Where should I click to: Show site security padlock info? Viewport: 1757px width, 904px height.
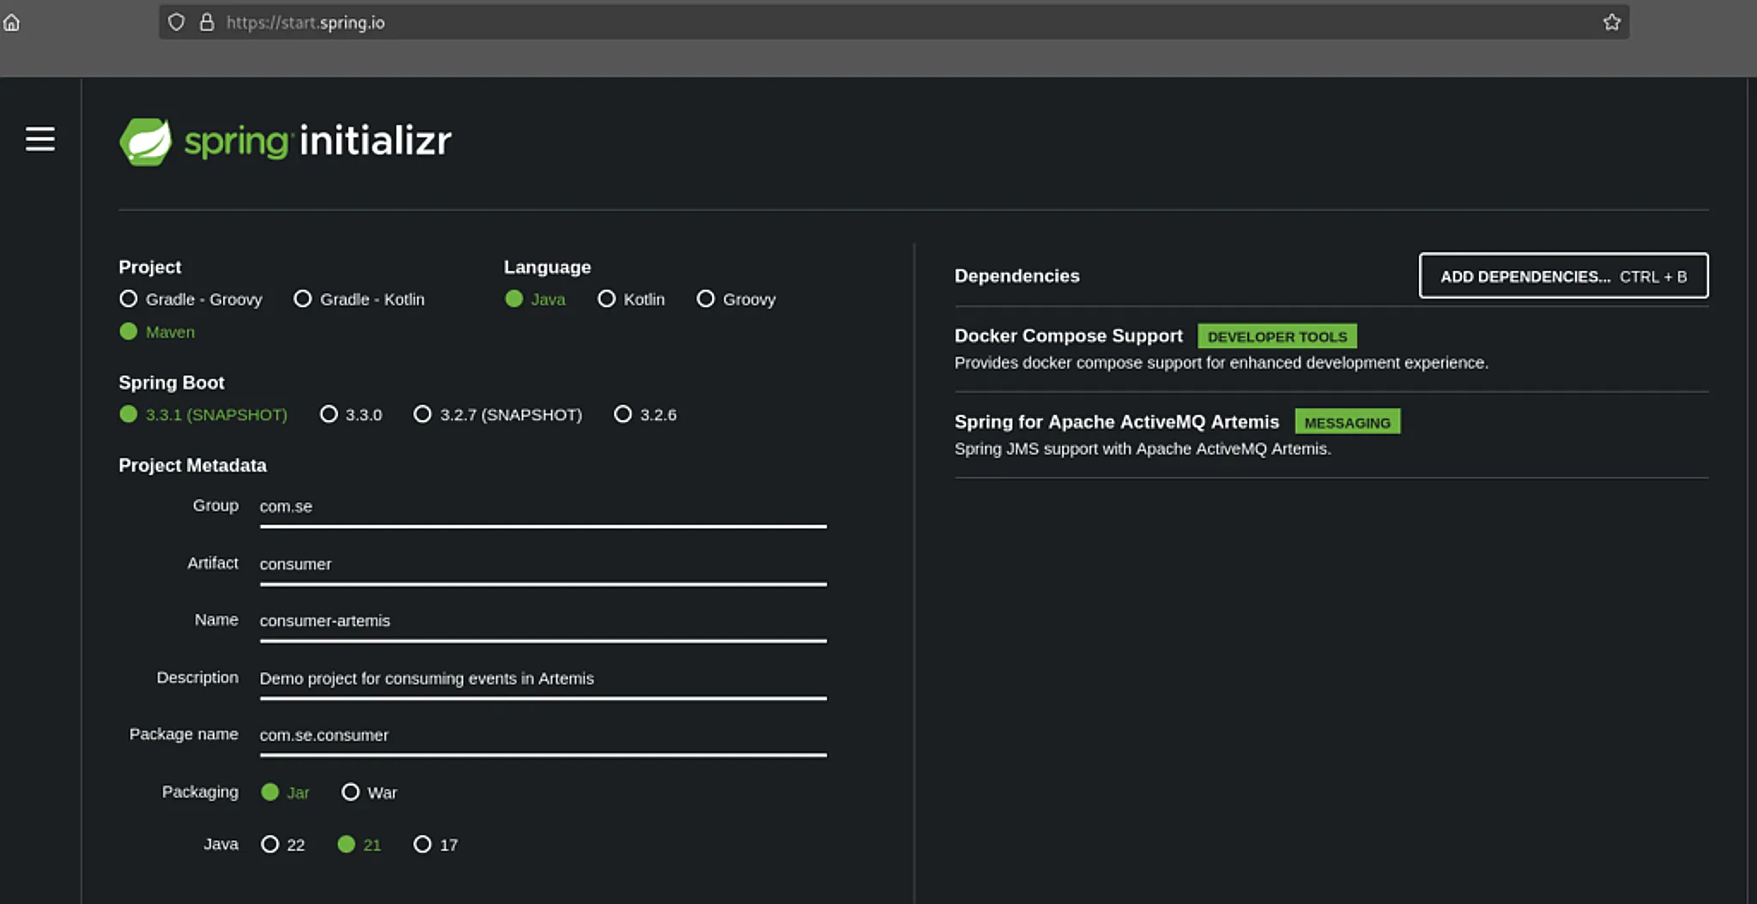207,22
